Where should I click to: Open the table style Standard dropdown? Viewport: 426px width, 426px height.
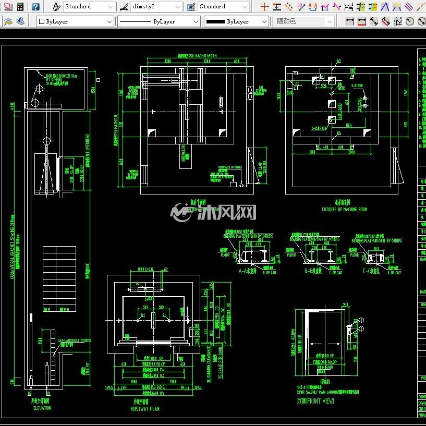pos(224,7)
